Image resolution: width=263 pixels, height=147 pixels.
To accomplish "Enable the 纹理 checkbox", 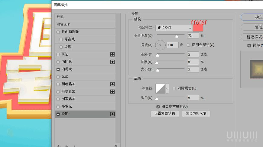I will pyautogui.click(x=61, y=47).
